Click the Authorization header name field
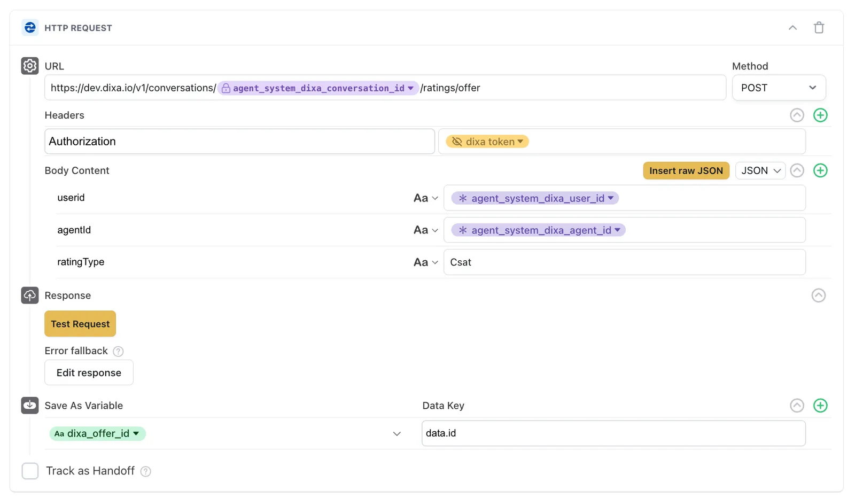This screenshot has height=498, width=855. (239, 142)
